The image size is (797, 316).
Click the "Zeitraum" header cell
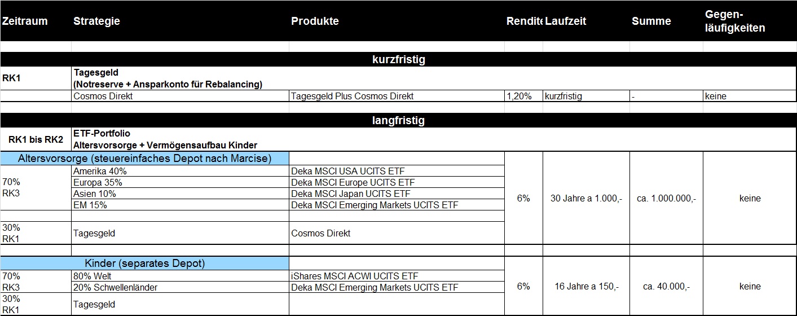[x=25, y=21]
